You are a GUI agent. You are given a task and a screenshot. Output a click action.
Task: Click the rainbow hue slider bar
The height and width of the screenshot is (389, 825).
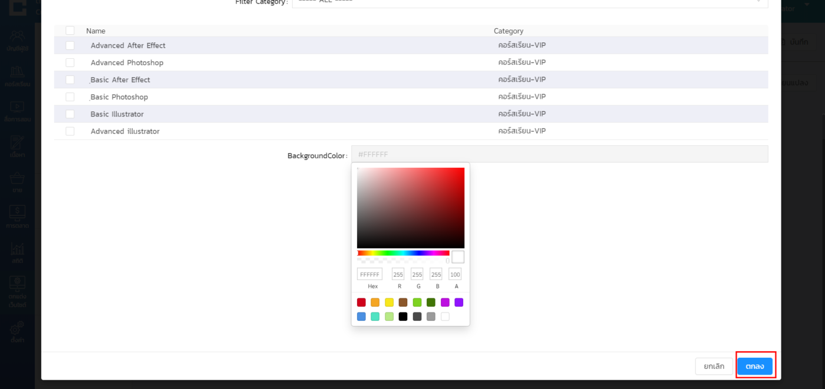click(403, 253)
